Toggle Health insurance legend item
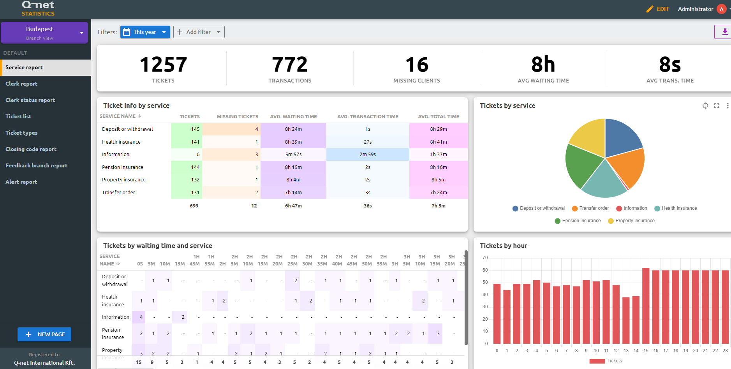Screen dimensions: 731x369 pyautogui.click(x=676, y=208)
